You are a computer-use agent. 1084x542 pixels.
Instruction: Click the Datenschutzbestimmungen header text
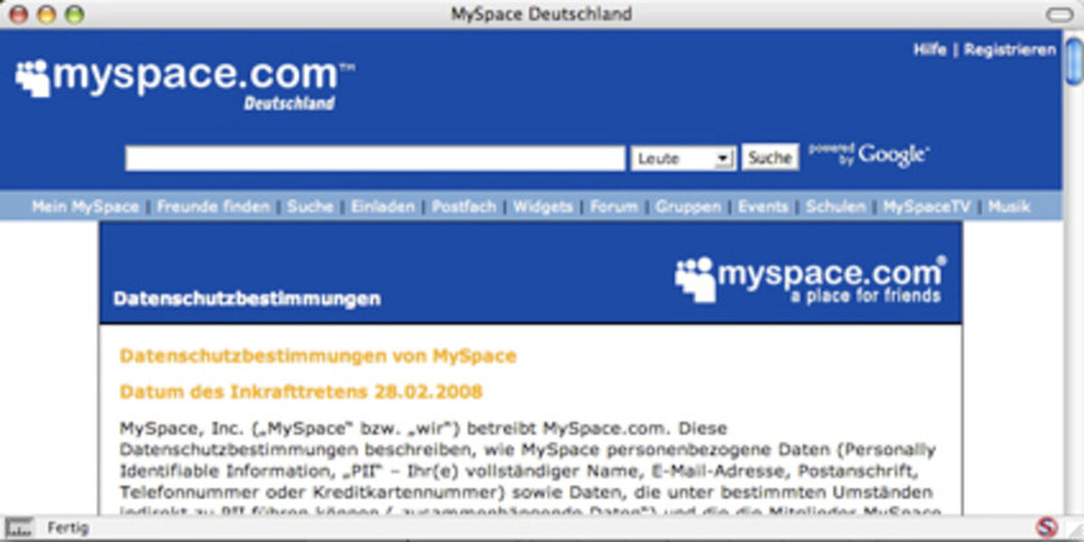click(x=247, y=298)
